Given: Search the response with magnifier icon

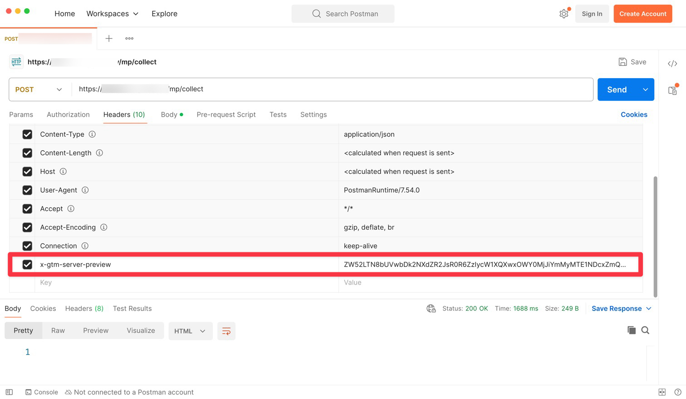Looking at the screenshot, I should [x=645, y=330].
